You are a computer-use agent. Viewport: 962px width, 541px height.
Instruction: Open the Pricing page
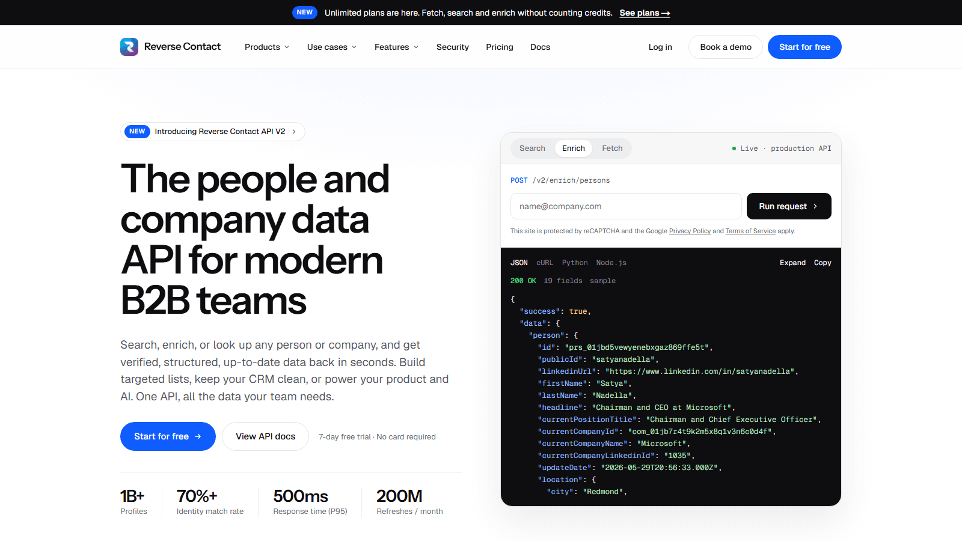point(500,47)
